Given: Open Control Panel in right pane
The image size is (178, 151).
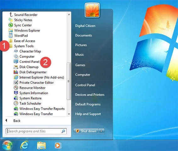Looking at the screenshot, I should 85,85.
